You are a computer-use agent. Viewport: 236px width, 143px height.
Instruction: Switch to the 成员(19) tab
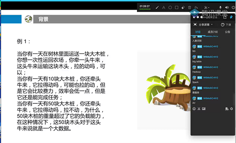coord(213,32)
